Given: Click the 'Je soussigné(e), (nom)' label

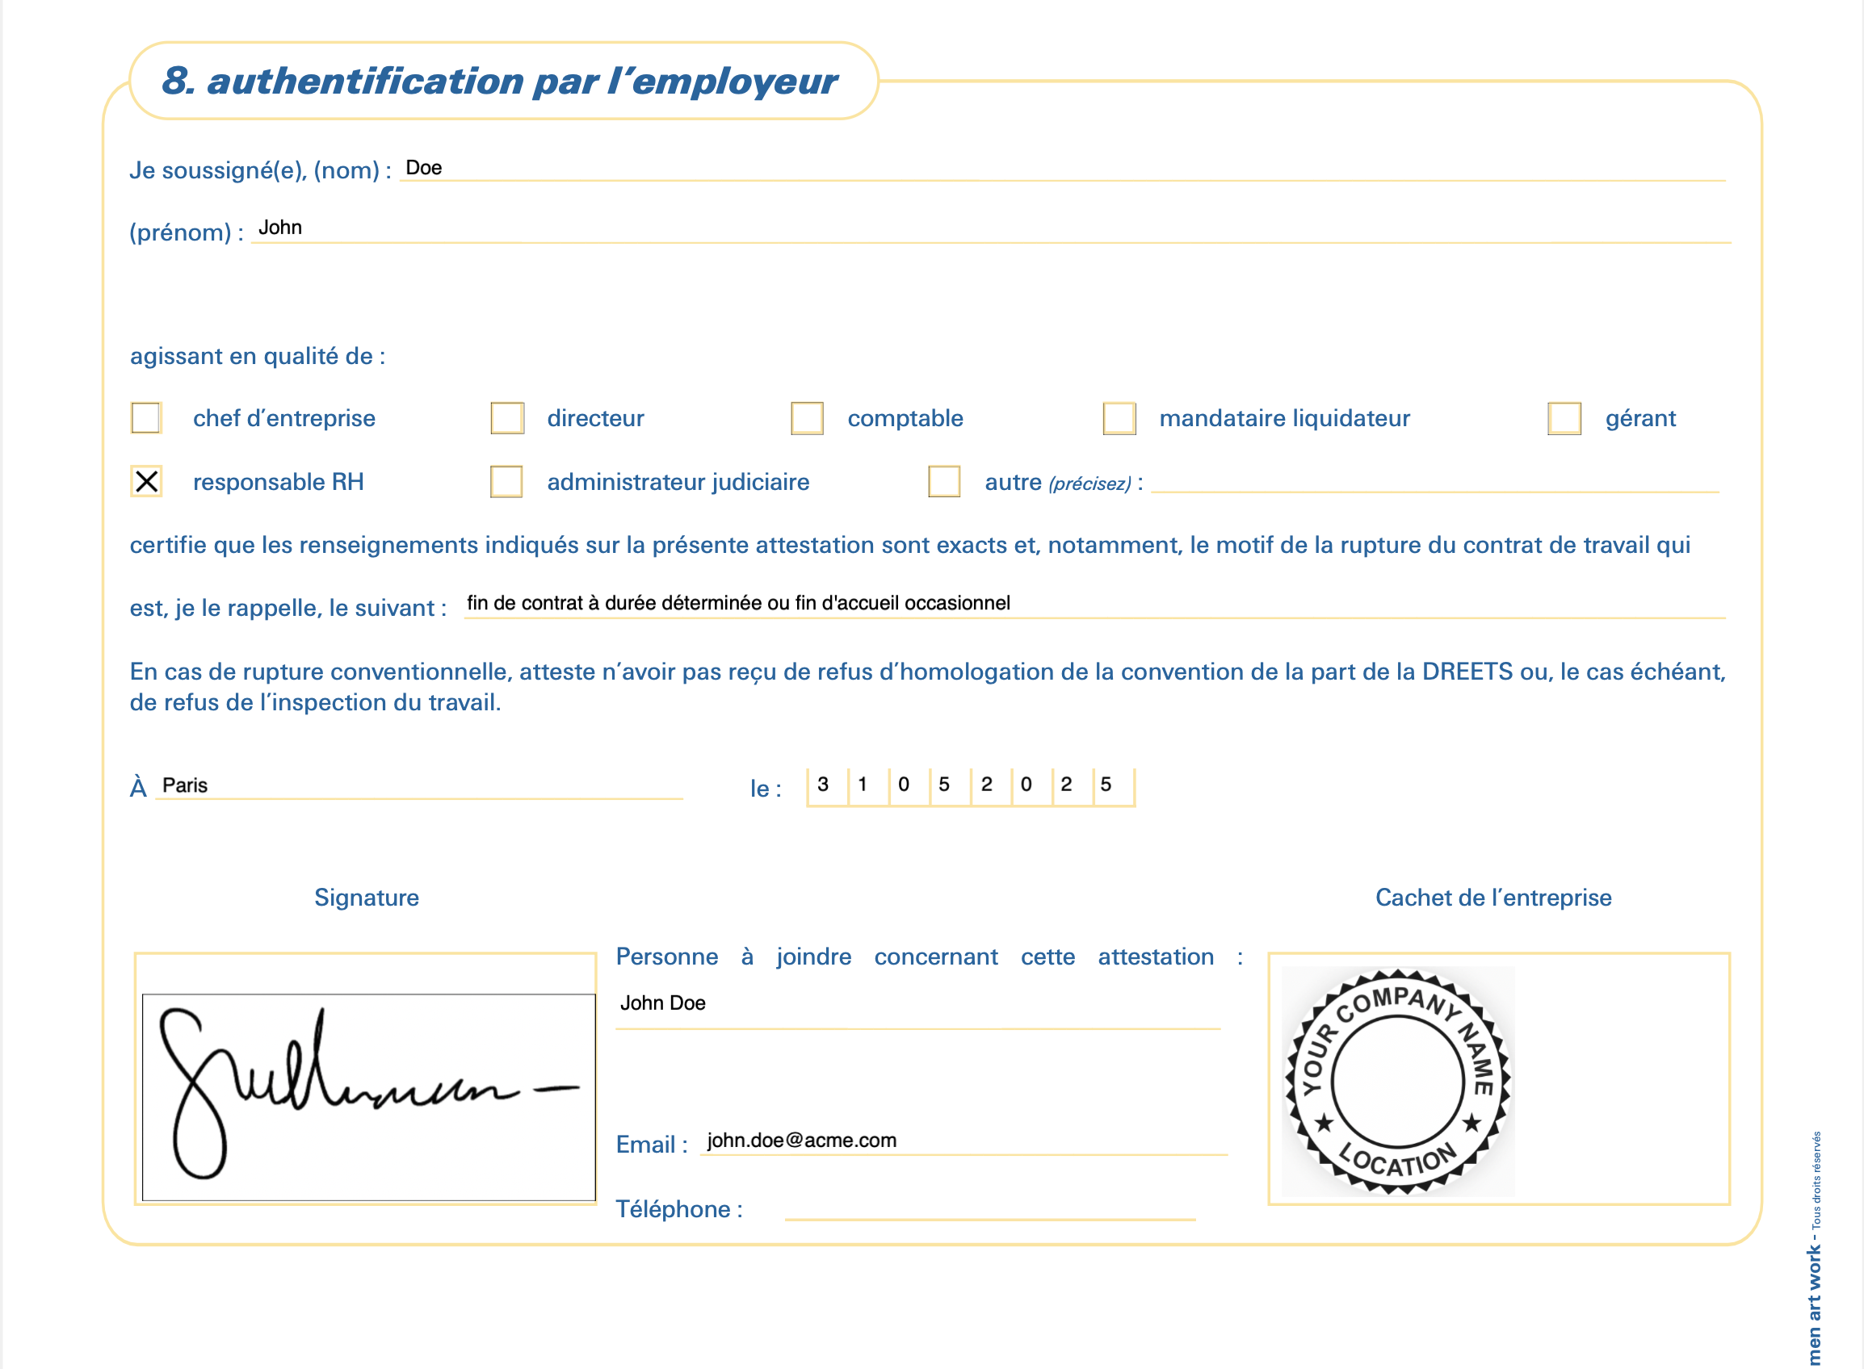Looking at the screenshot, I should point(260,170).
